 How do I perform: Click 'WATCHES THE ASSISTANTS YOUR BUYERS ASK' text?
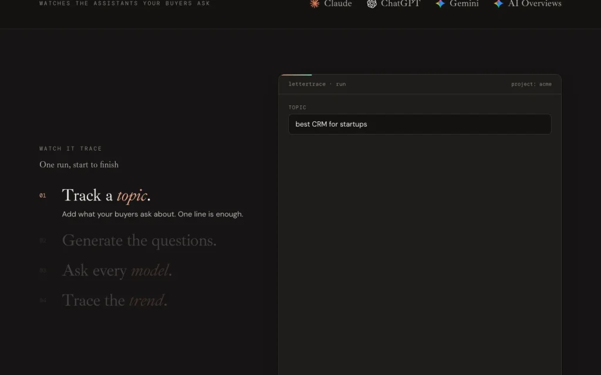pos(124,4)
